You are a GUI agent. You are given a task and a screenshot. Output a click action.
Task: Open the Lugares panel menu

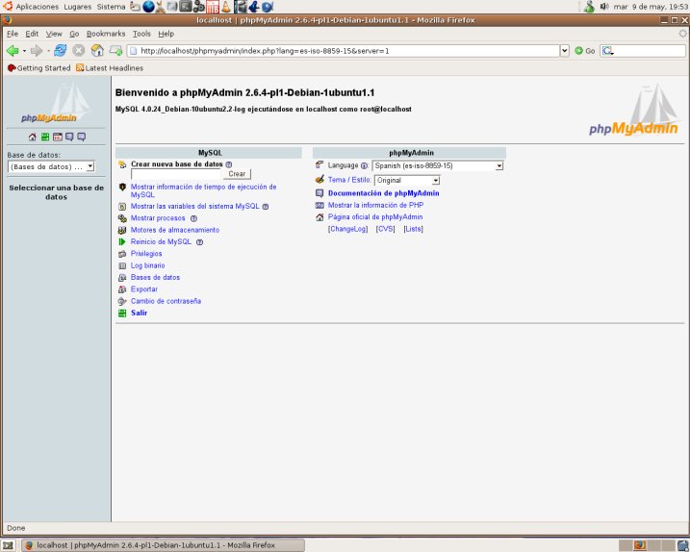78,7
